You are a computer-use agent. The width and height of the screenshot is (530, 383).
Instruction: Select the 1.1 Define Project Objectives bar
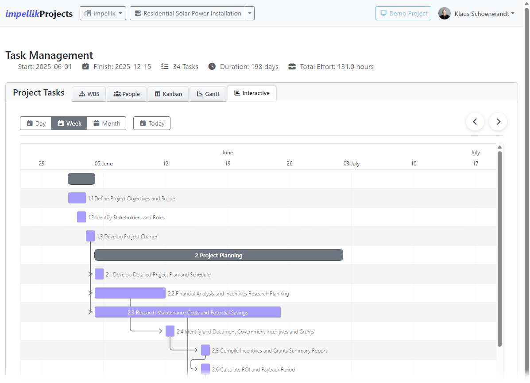[77, 198]
